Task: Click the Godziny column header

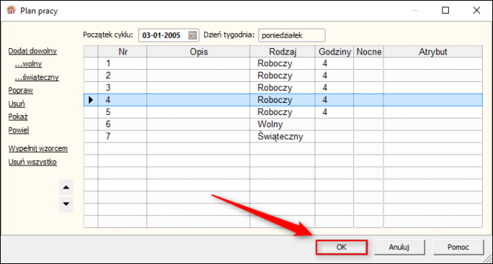Action: pos(334,52)
